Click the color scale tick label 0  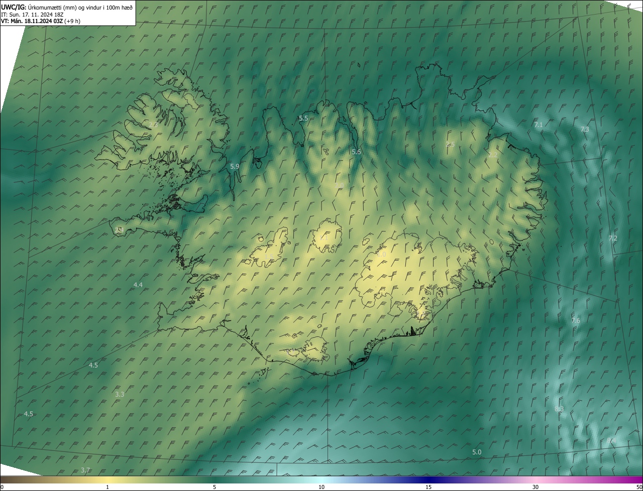coord(2,487)
